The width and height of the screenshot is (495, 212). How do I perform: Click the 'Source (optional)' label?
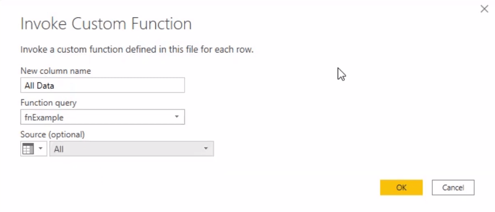click(x=52, y=134)
